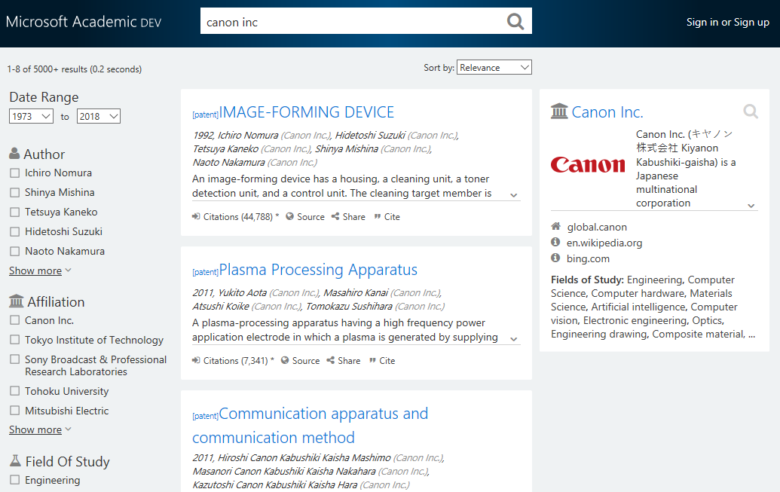Open Citations for IMAGE-FORMING DEVICE patent

click(235, 217)
